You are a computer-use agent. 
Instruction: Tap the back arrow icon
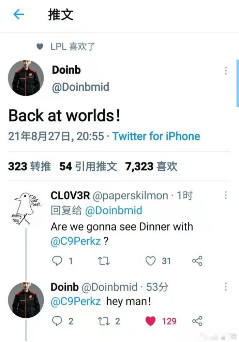click(x=18, y=14)
